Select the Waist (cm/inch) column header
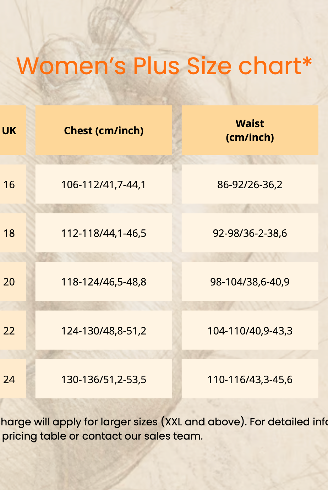This screenshot has height=490, width=328. point(250,130)
